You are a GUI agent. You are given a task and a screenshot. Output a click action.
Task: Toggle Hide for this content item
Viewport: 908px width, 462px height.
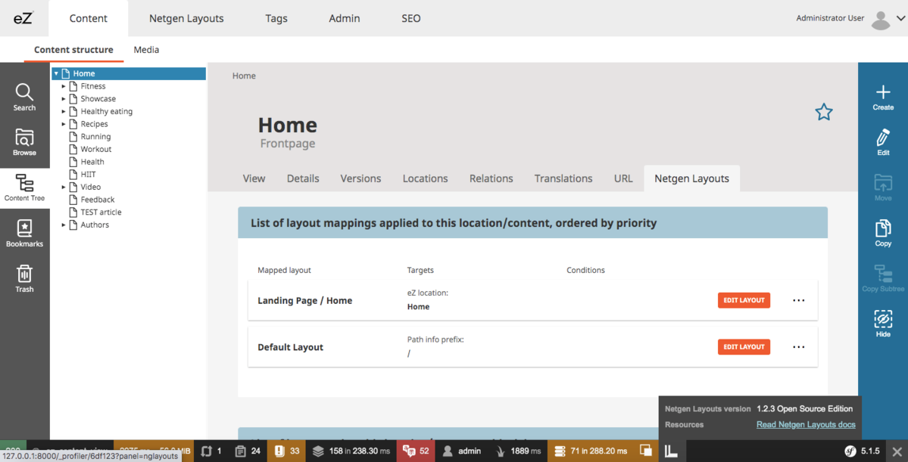click(883, 324)
